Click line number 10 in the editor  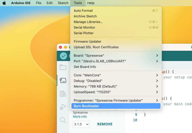(135, 120)
